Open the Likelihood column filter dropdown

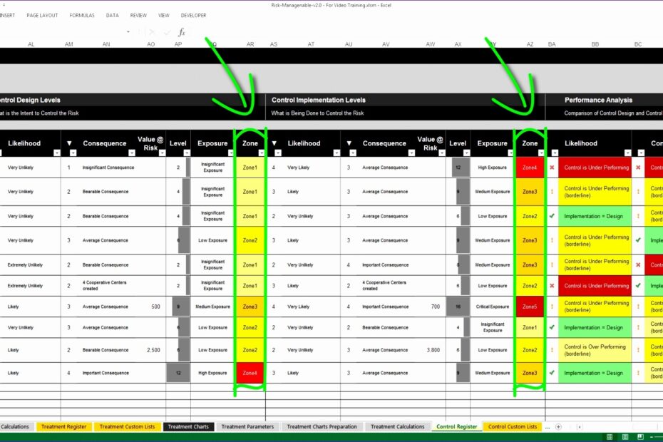pyautogui.click(x=57, y=153)
